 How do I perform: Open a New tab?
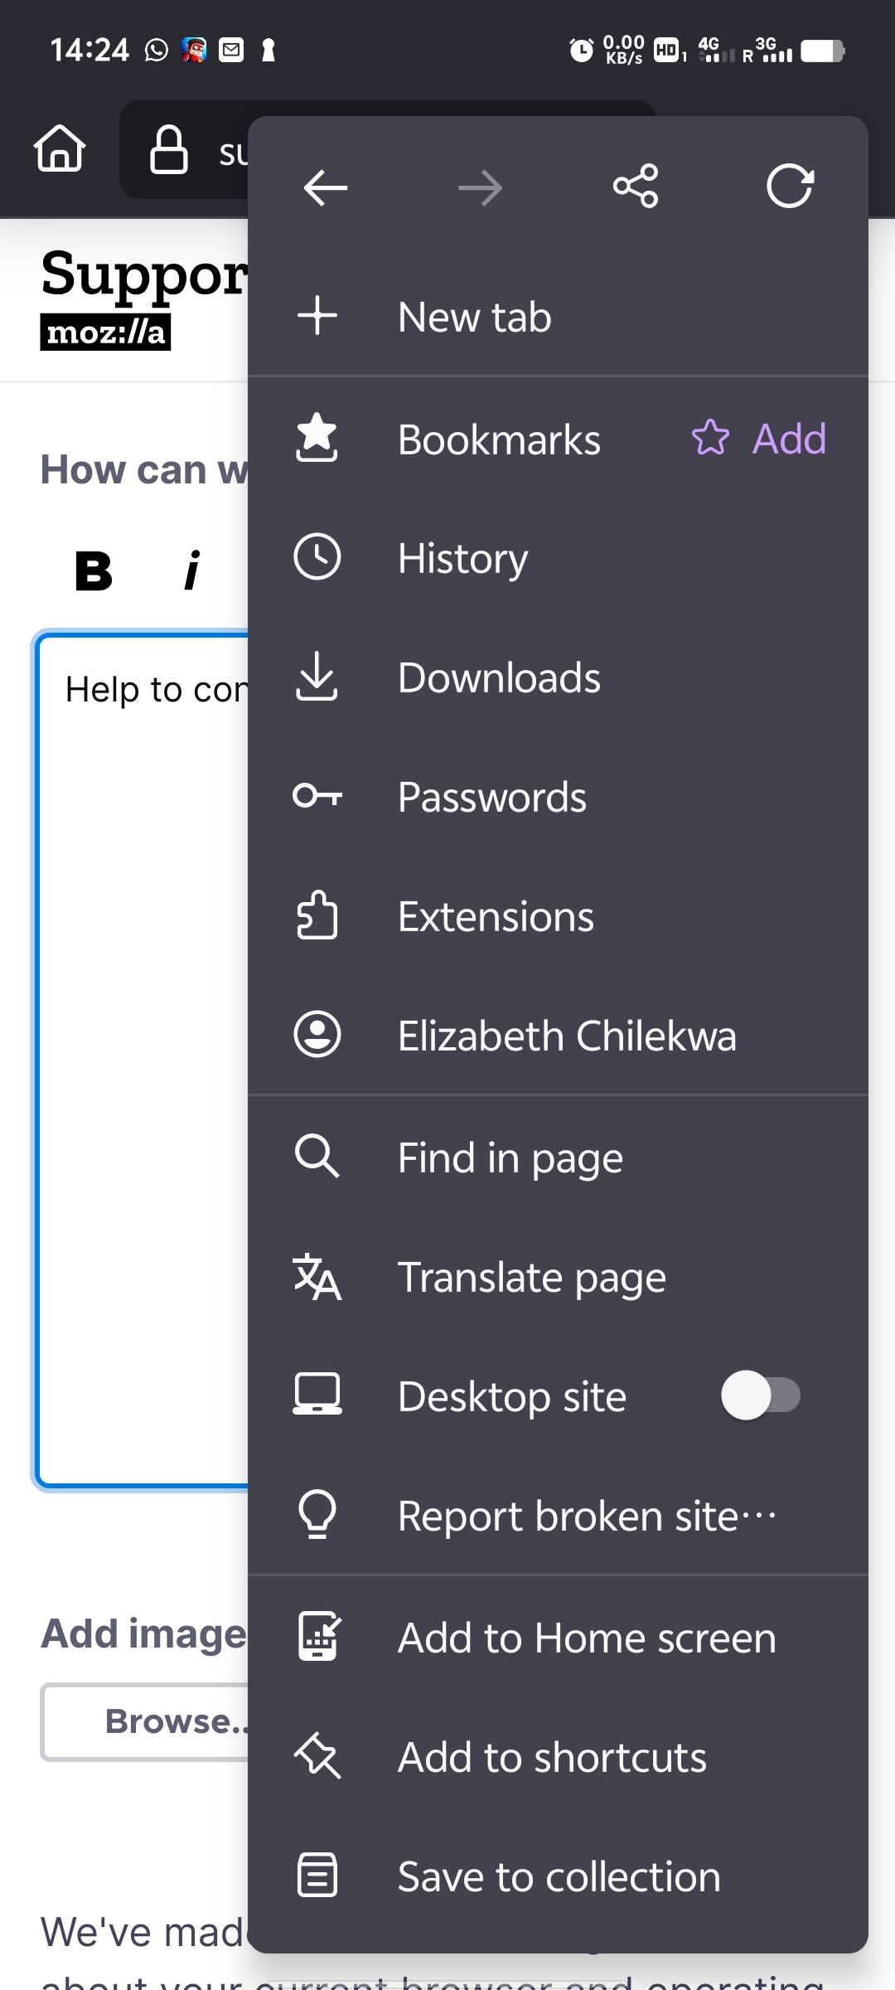(x=558, y=317)
